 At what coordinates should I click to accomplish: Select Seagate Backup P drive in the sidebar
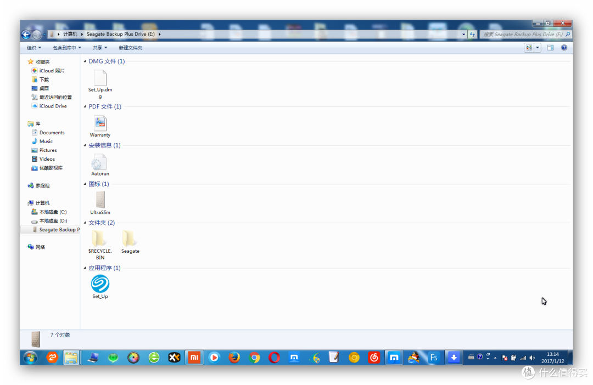point(51,229)
